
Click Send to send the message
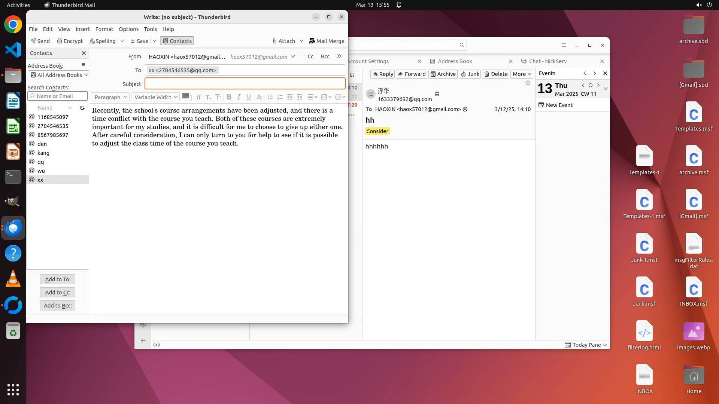40,41
